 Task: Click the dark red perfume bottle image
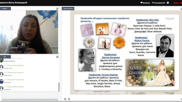pos(104,43)
